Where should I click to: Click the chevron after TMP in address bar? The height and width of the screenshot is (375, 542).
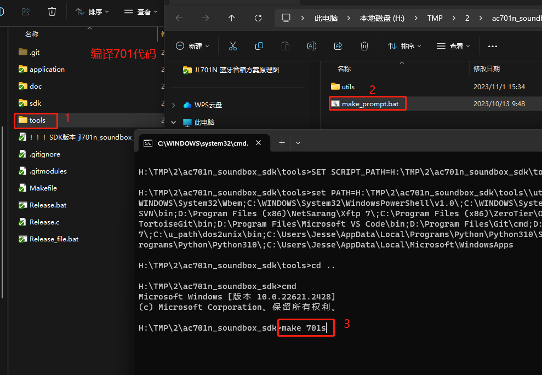coord(454,18)
